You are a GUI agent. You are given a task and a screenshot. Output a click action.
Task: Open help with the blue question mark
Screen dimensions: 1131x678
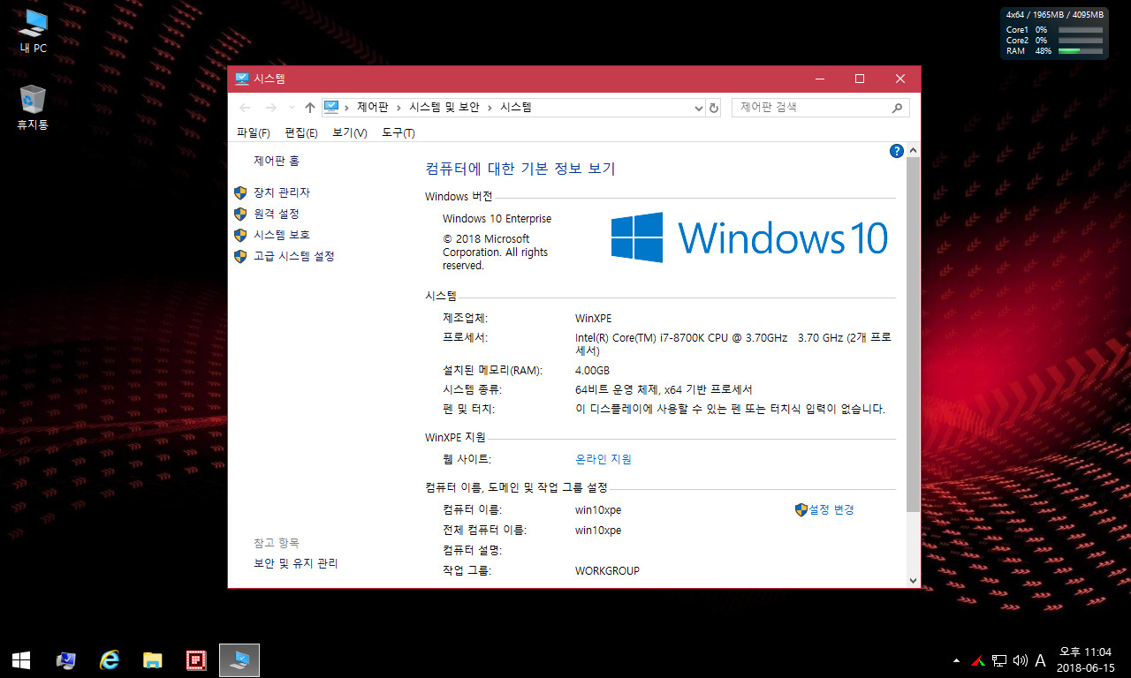[897, 151]
